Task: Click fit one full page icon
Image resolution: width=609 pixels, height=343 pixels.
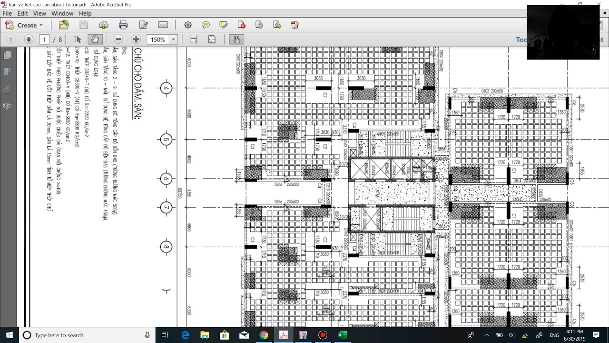Action: pos(212,40)
